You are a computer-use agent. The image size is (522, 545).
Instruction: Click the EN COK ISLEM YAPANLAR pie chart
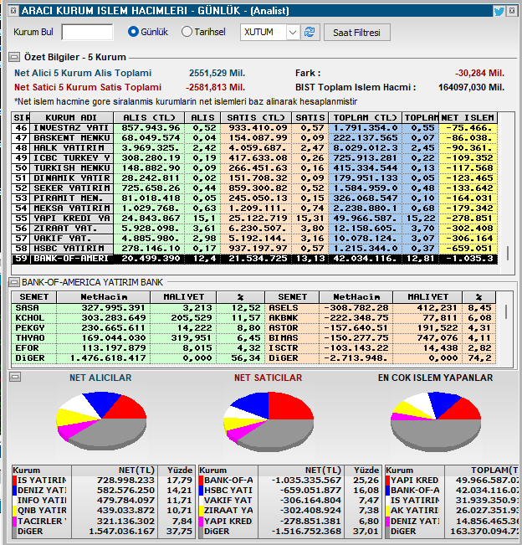tap(435, 416)
